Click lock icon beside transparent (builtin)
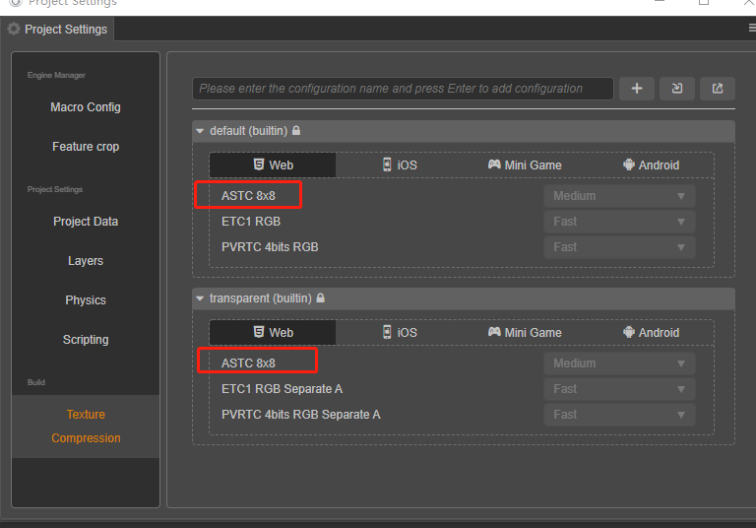The height and width of the screenshot is (528, 756). click(x=321, y=297)
